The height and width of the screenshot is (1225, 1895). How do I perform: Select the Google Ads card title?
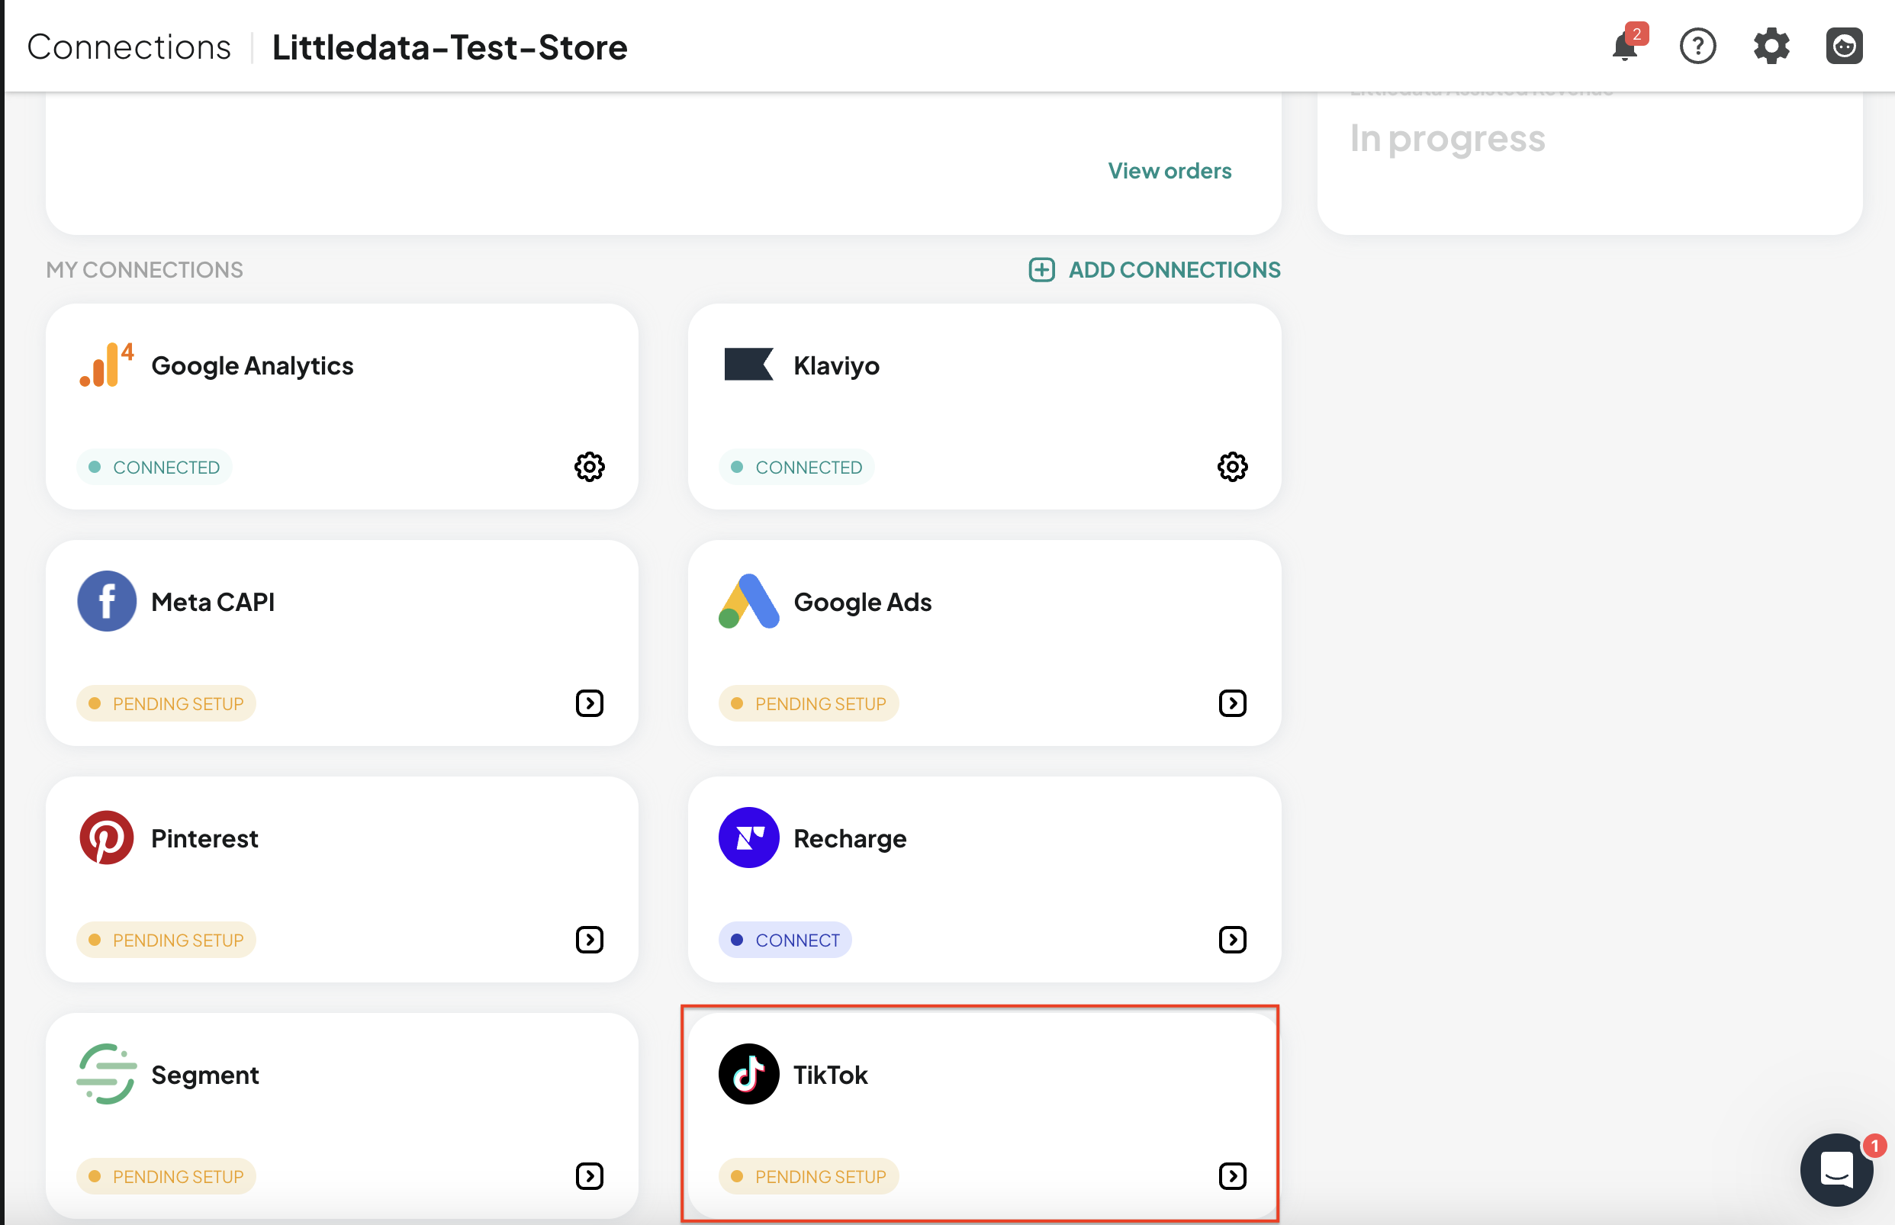862,601
